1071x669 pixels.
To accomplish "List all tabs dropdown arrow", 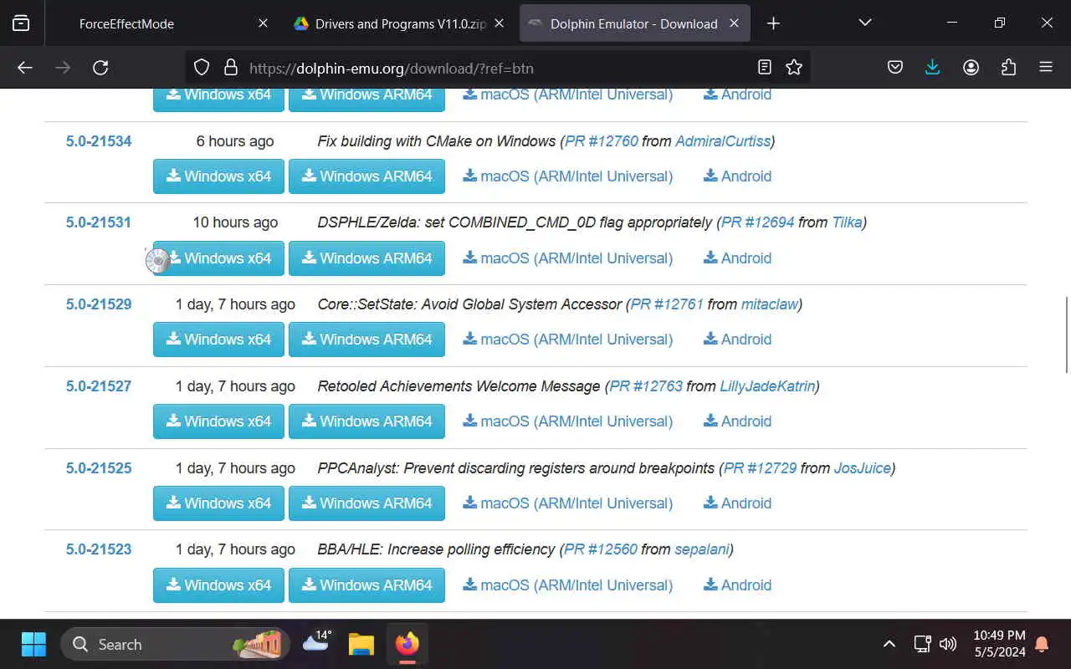I will [865, 23].
